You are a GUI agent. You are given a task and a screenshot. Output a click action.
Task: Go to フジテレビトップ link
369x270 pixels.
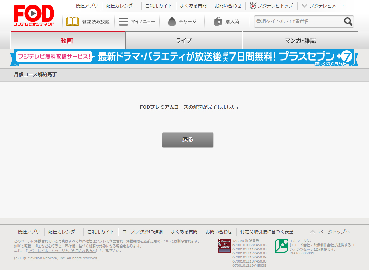coord(275,6)
